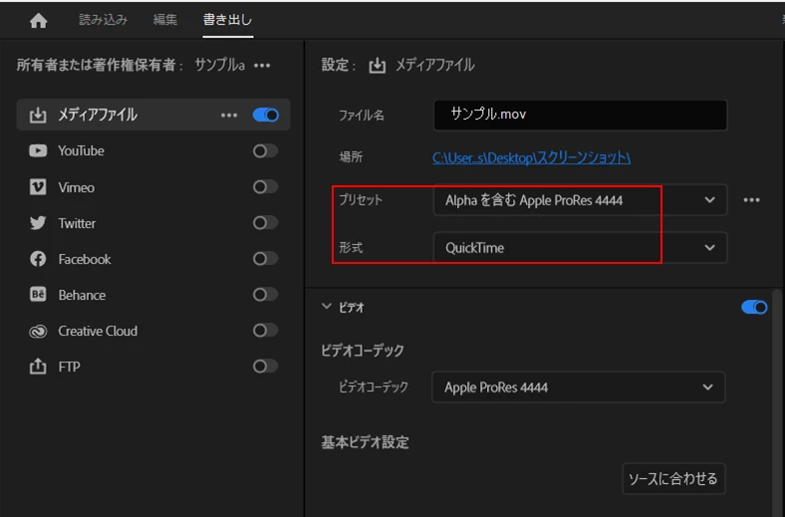This screenshot has height=517, width=785.
Task: Go to the Home screen icon
Action: [x=38, y=21]
